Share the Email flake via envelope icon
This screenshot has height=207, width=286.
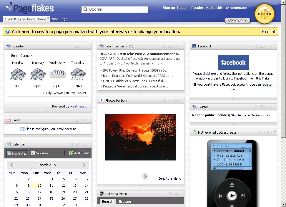(77, 120)
